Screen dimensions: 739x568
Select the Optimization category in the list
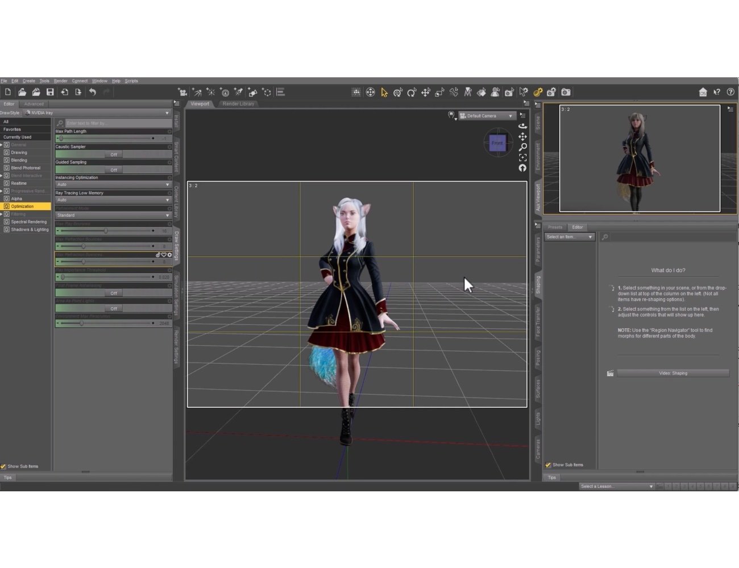click(x=25, y=206)
